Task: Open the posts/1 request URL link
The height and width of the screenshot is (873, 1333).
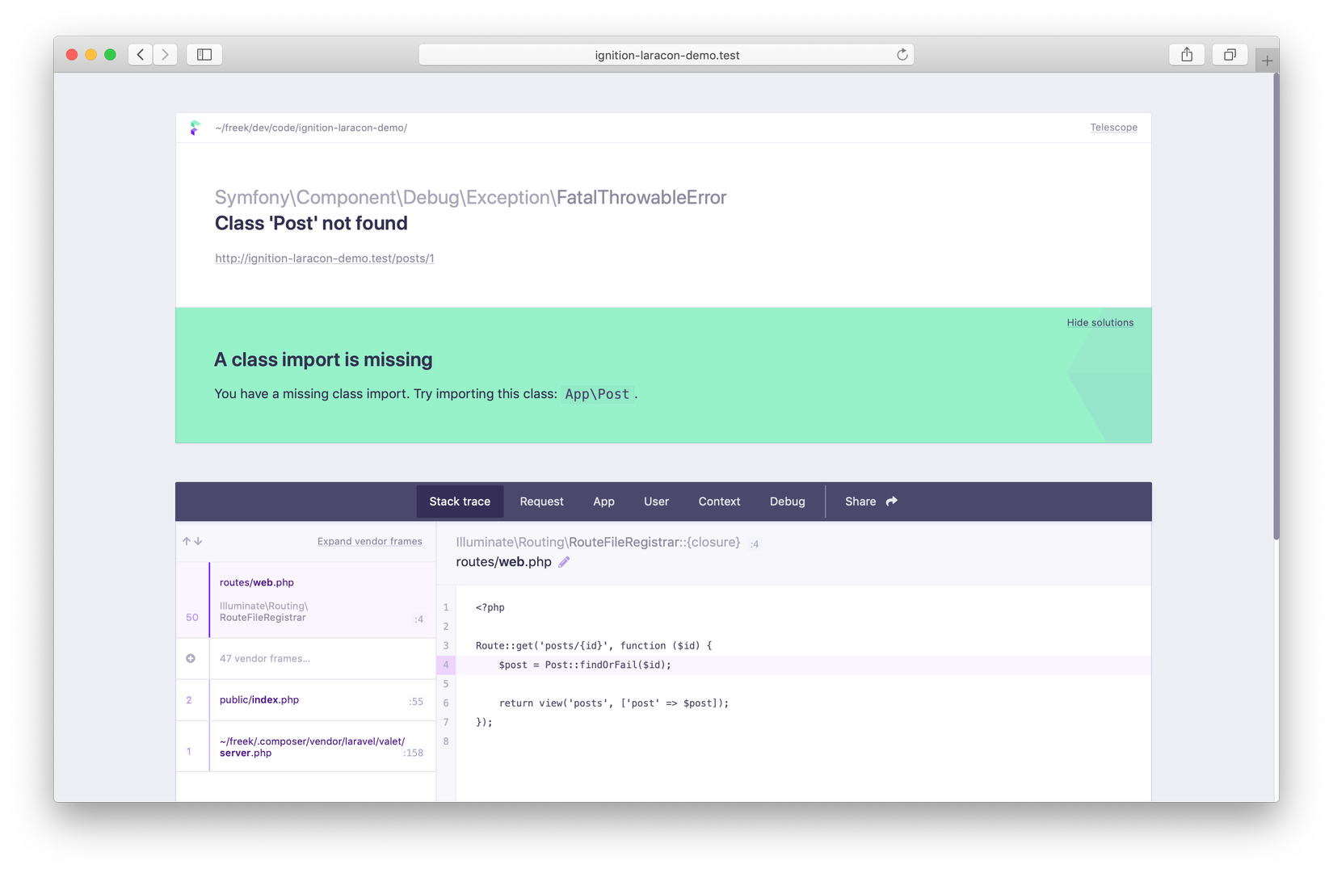Action: coord(325,258)
